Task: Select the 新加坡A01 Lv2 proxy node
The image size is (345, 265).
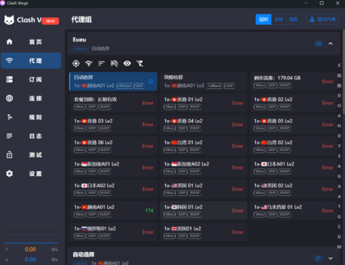Action: [114, 168]
